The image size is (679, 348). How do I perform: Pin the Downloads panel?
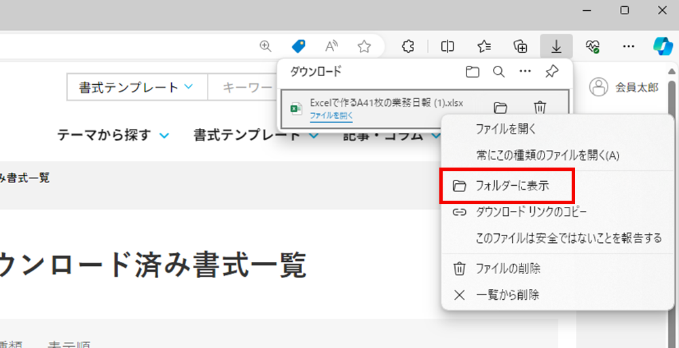(551, 71)
